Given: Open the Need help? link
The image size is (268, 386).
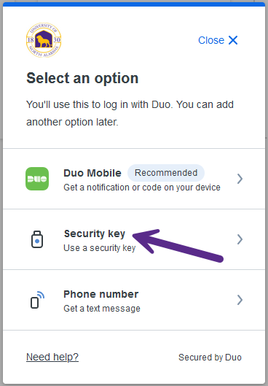Looking at the screenshot, I should click(52, 357).
